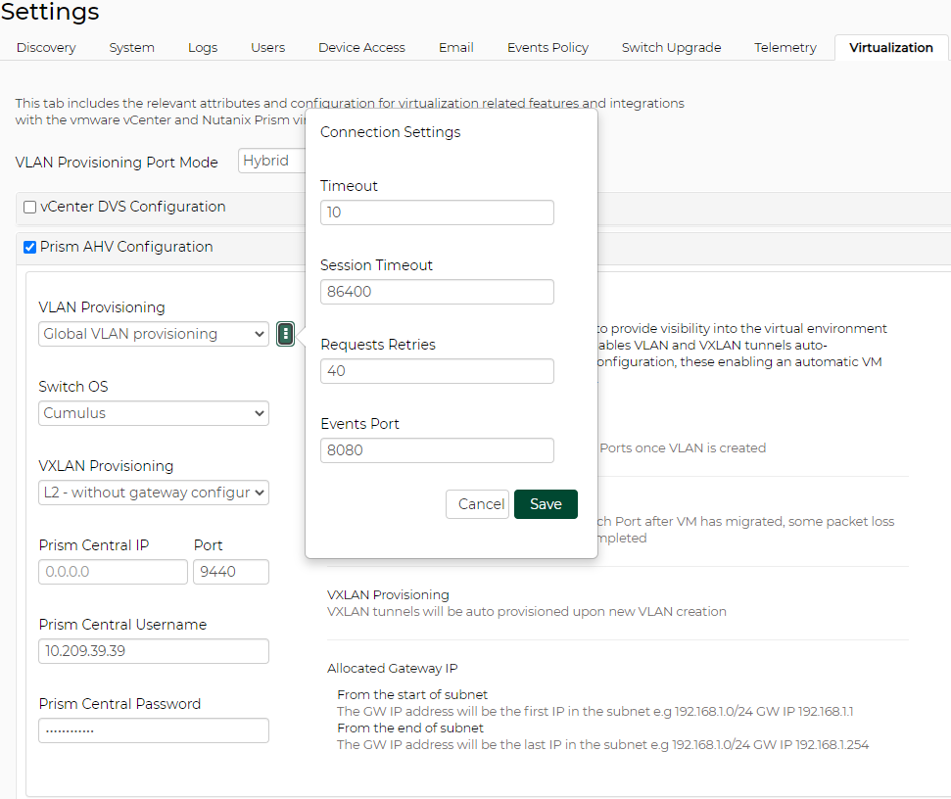Go to the Switch Upgrade tab
The image size is (951, 799).
pos(671,47)
